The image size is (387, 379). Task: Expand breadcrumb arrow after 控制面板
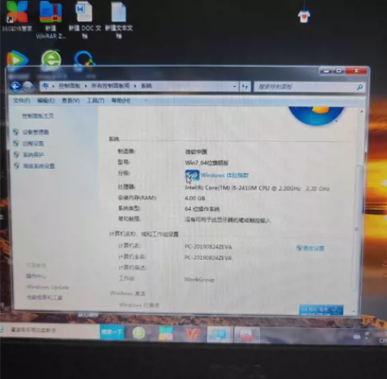[85, 86]
